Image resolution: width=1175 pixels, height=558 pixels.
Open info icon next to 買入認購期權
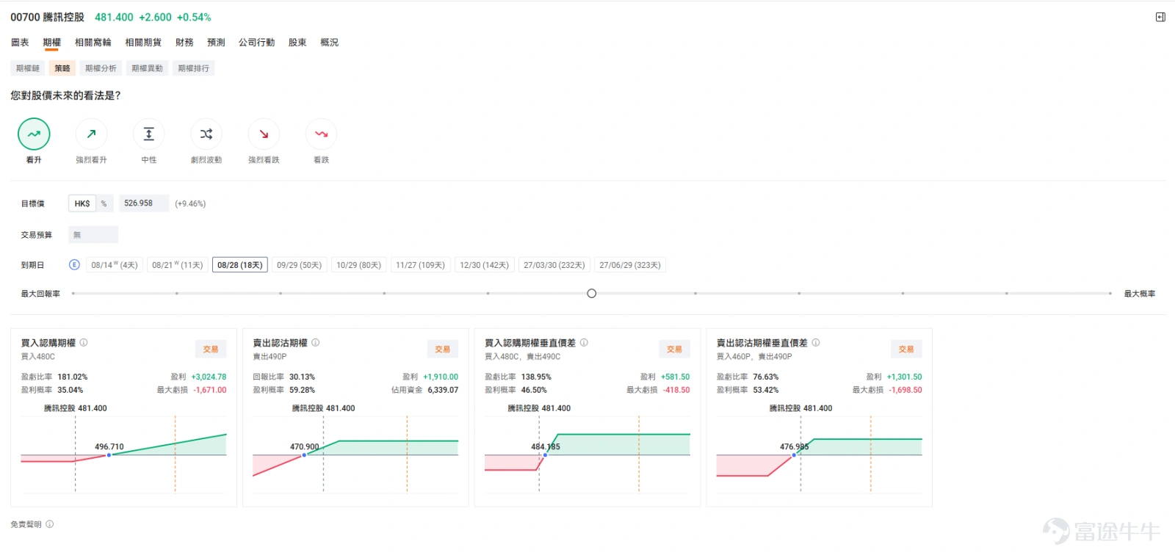click(84, 343)
